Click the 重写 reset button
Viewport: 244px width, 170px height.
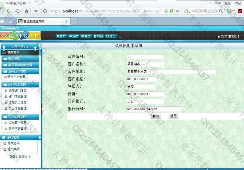pyautogui.click(x=173, y=116)
